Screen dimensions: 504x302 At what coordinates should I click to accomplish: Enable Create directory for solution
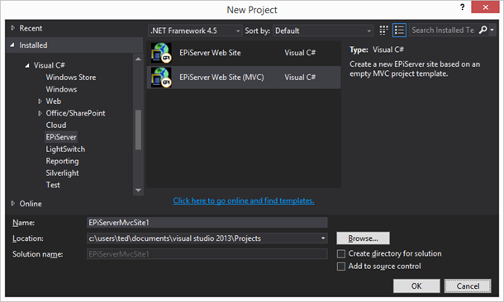click(x=341, y=254)
